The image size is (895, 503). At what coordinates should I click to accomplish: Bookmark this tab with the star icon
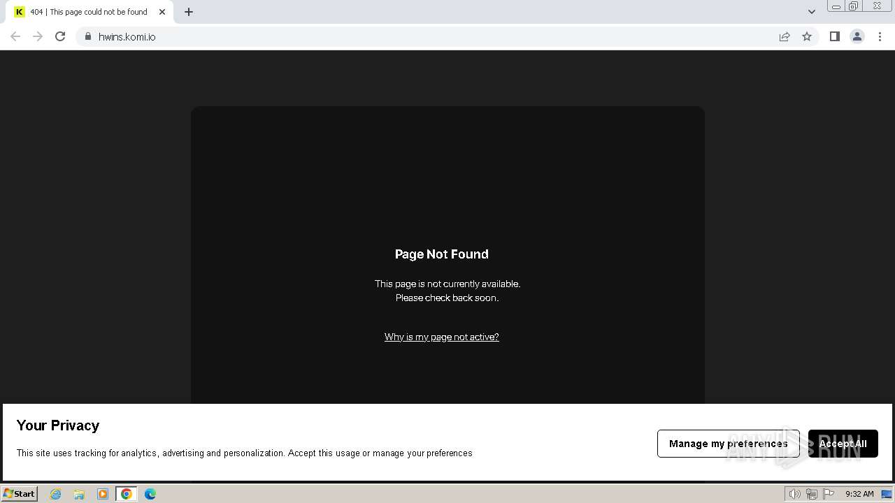807,36
